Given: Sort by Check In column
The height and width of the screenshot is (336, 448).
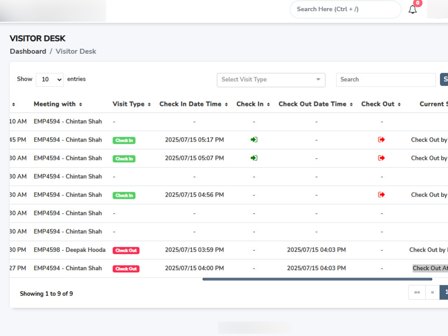Looking at the screenshot, I should 268,104.
